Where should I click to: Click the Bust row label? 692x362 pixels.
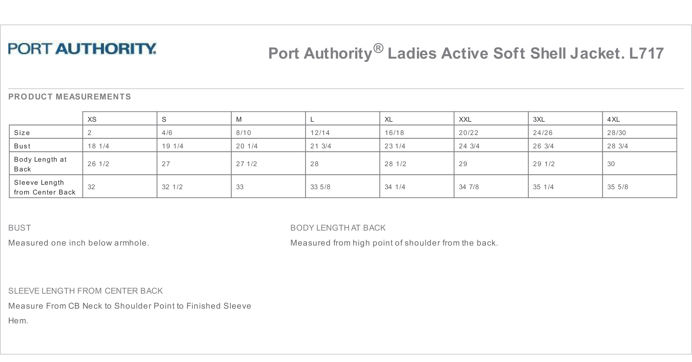[22, 146]
